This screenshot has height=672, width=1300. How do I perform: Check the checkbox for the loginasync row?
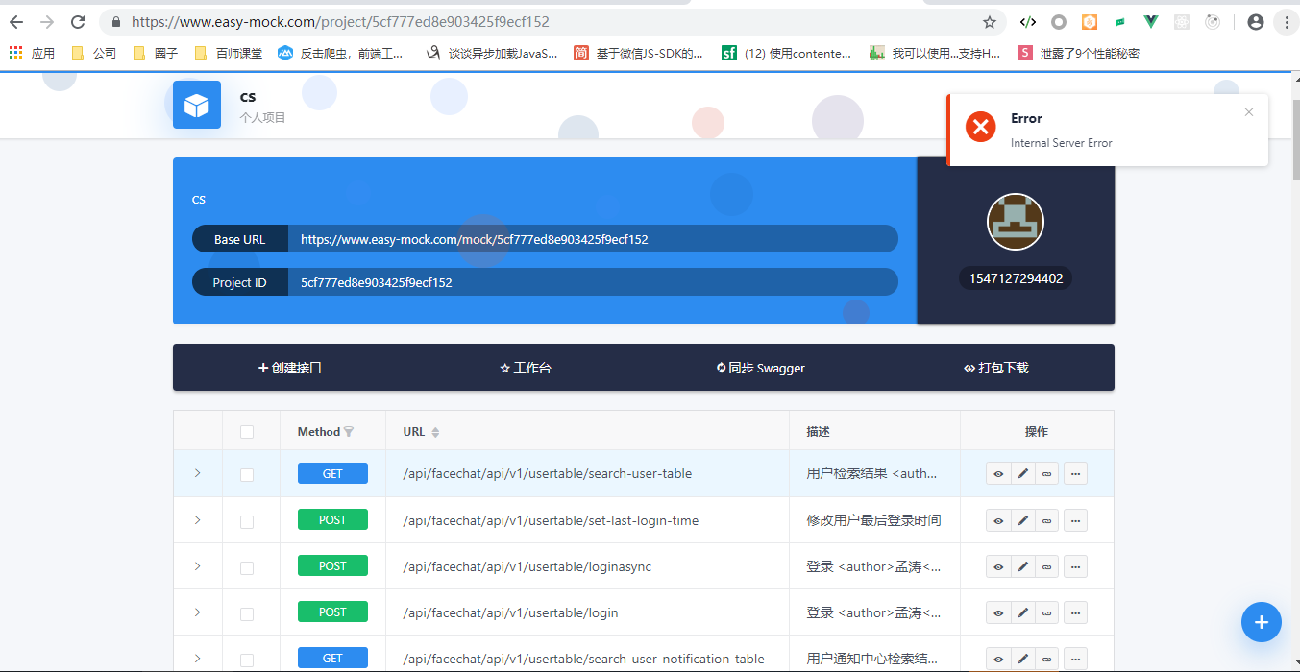246,565
